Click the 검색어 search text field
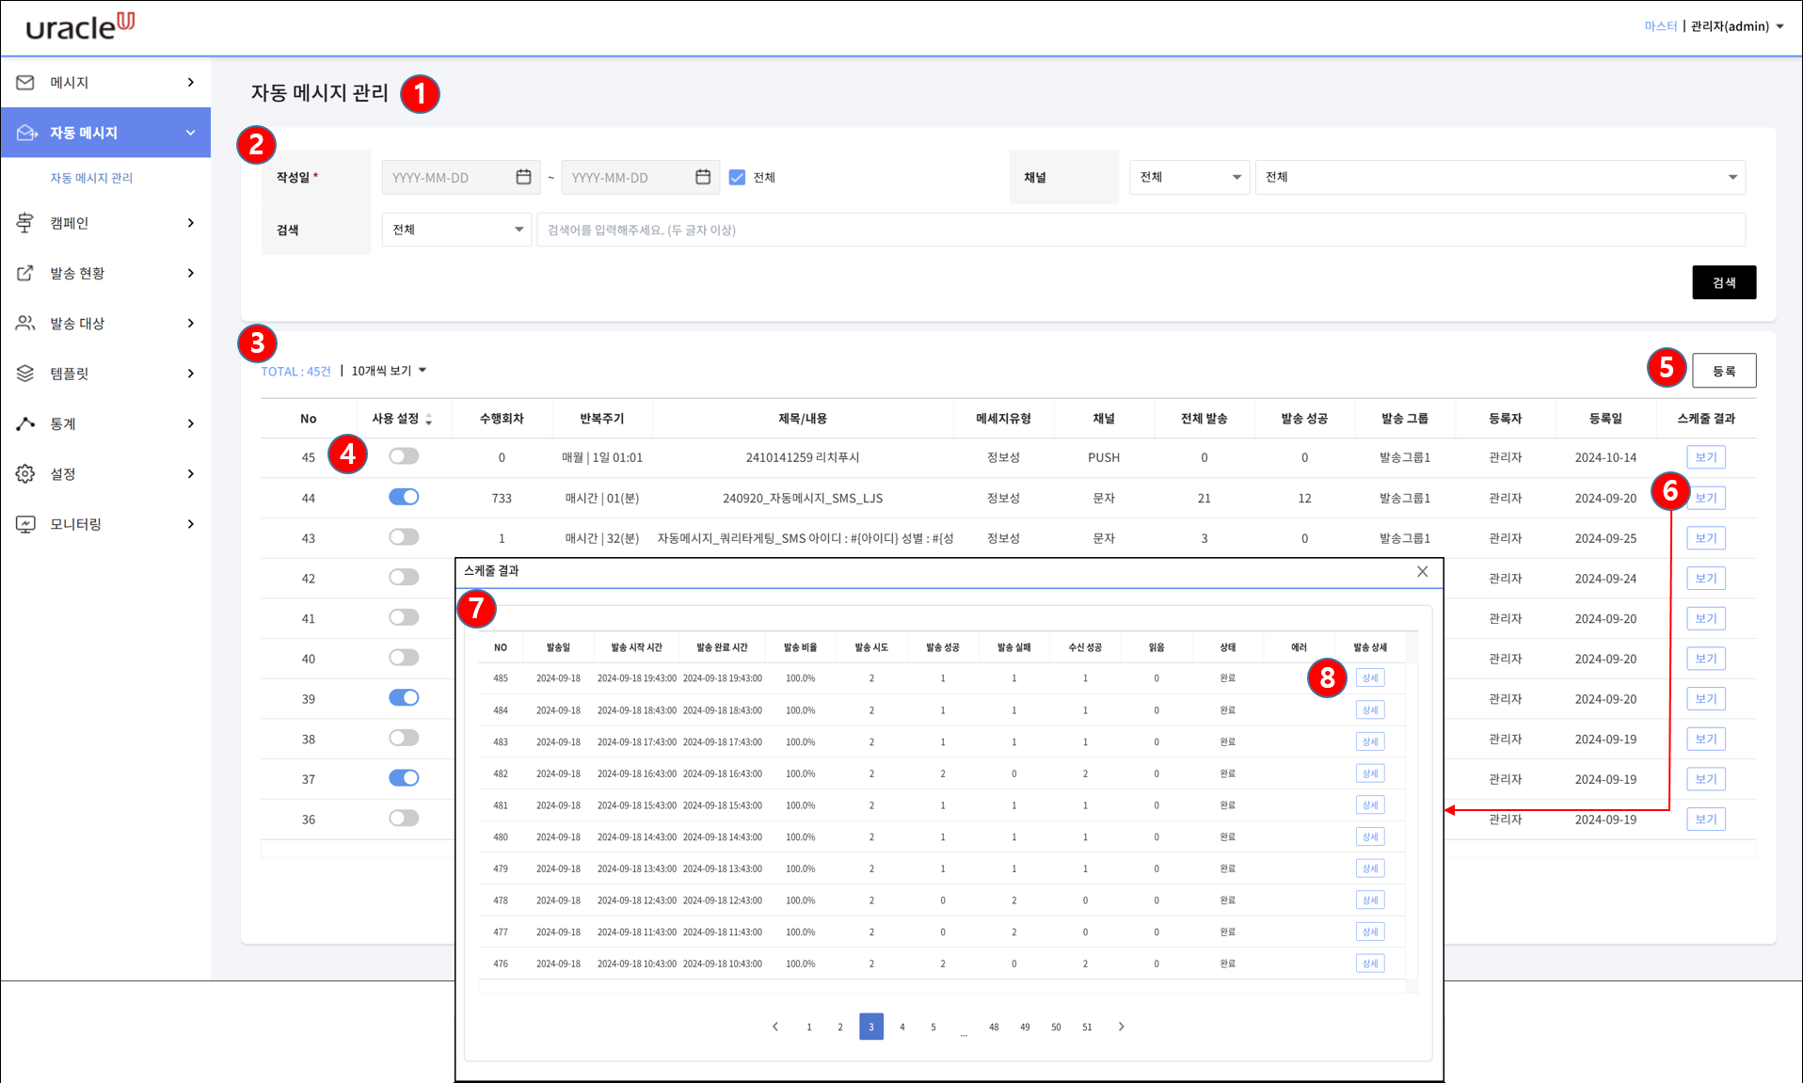Image resolution: width=1803 pixels, height=1083 pixels. (1141, 230)
